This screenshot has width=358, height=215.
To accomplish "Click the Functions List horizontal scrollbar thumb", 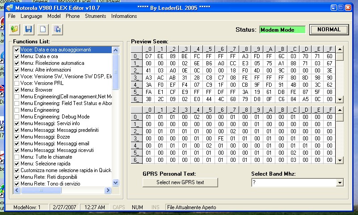I will (41, 190).
